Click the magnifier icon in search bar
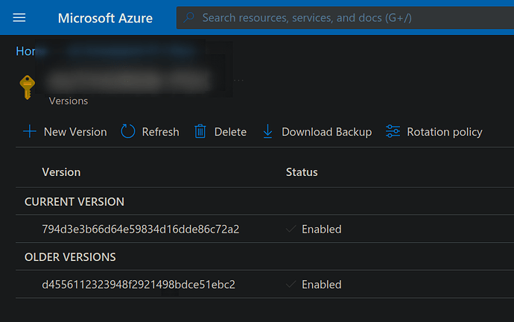 (189, 17)
